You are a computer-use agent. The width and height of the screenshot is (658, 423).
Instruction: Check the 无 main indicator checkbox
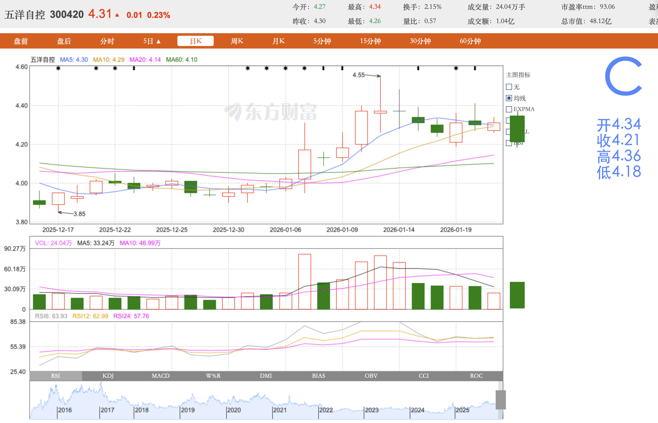[509, 87]
